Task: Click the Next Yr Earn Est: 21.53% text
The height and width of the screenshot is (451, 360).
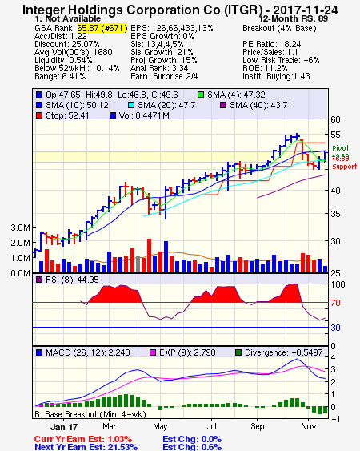Action: 86,447
